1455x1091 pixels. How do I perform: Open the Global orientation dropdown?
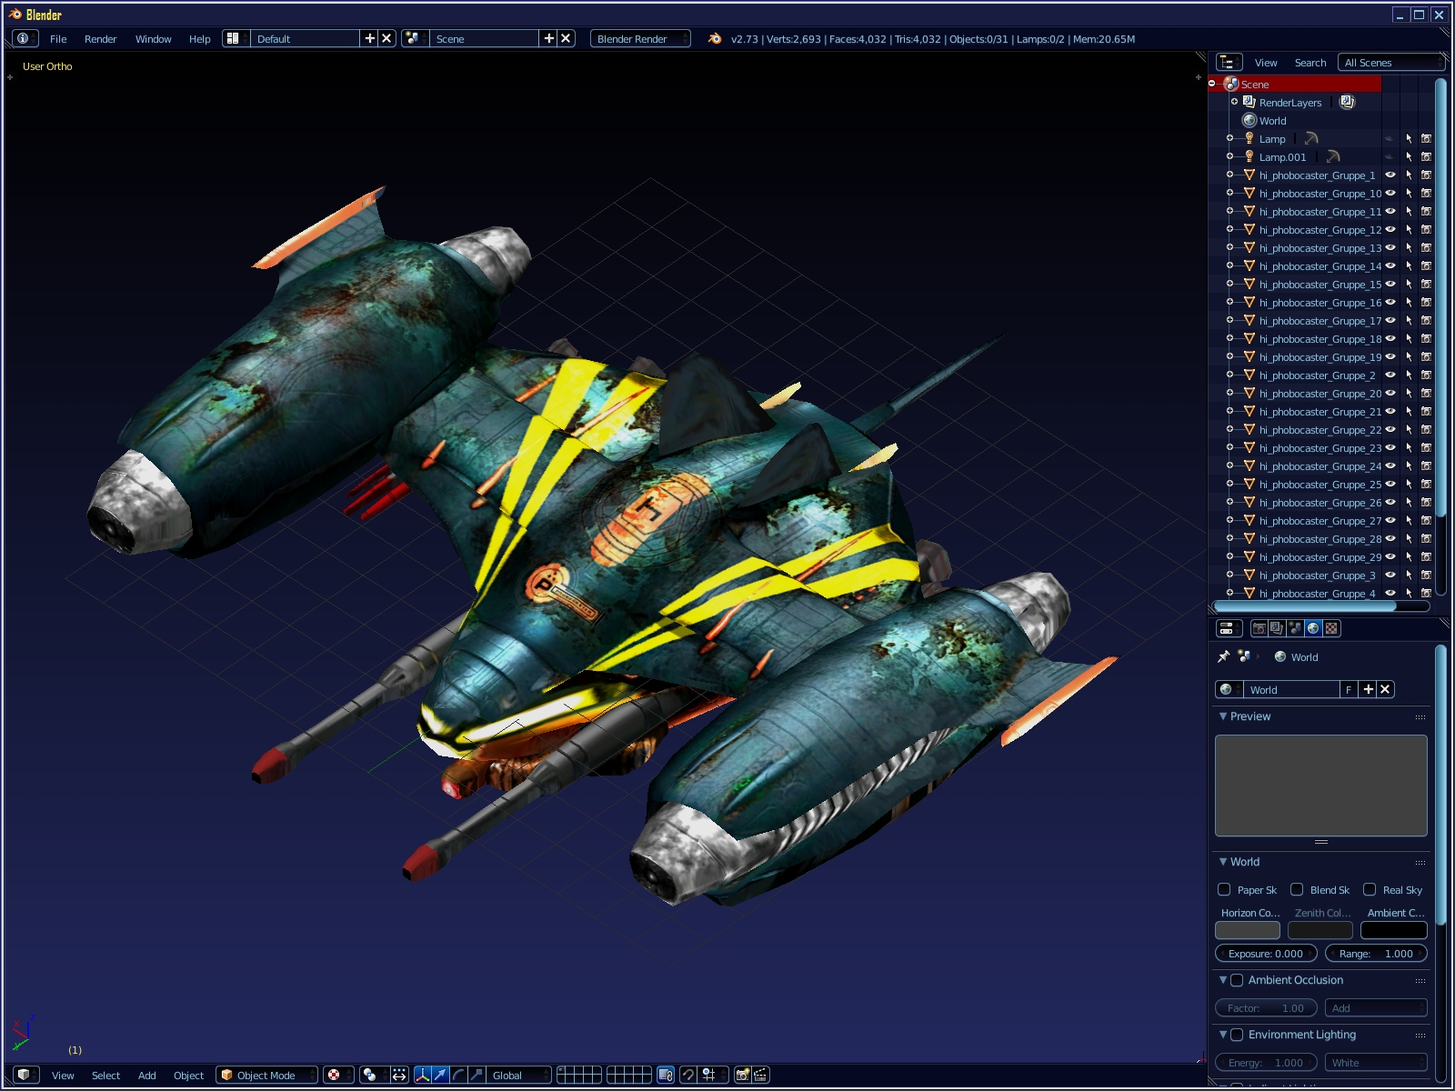[519, 1075]
